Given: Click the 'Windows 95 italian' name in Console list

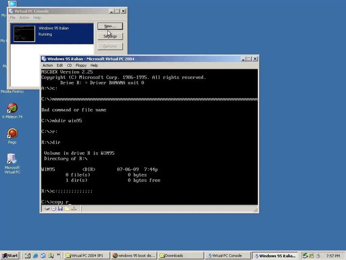Looking at the screenshot, I should tap(54, 28).
